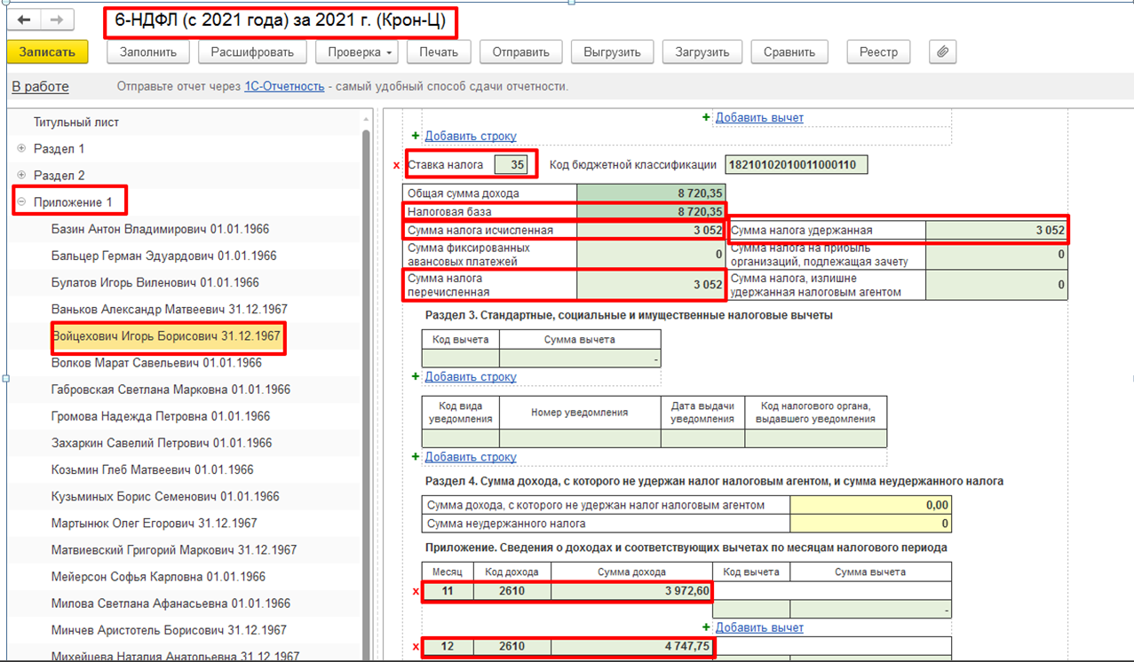Click the green plus under the Код вычета table

click(x=416, y=377)
